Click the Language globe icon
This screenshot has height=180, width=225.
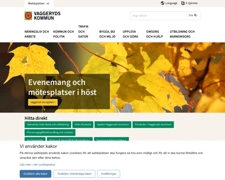click(162, 3)
